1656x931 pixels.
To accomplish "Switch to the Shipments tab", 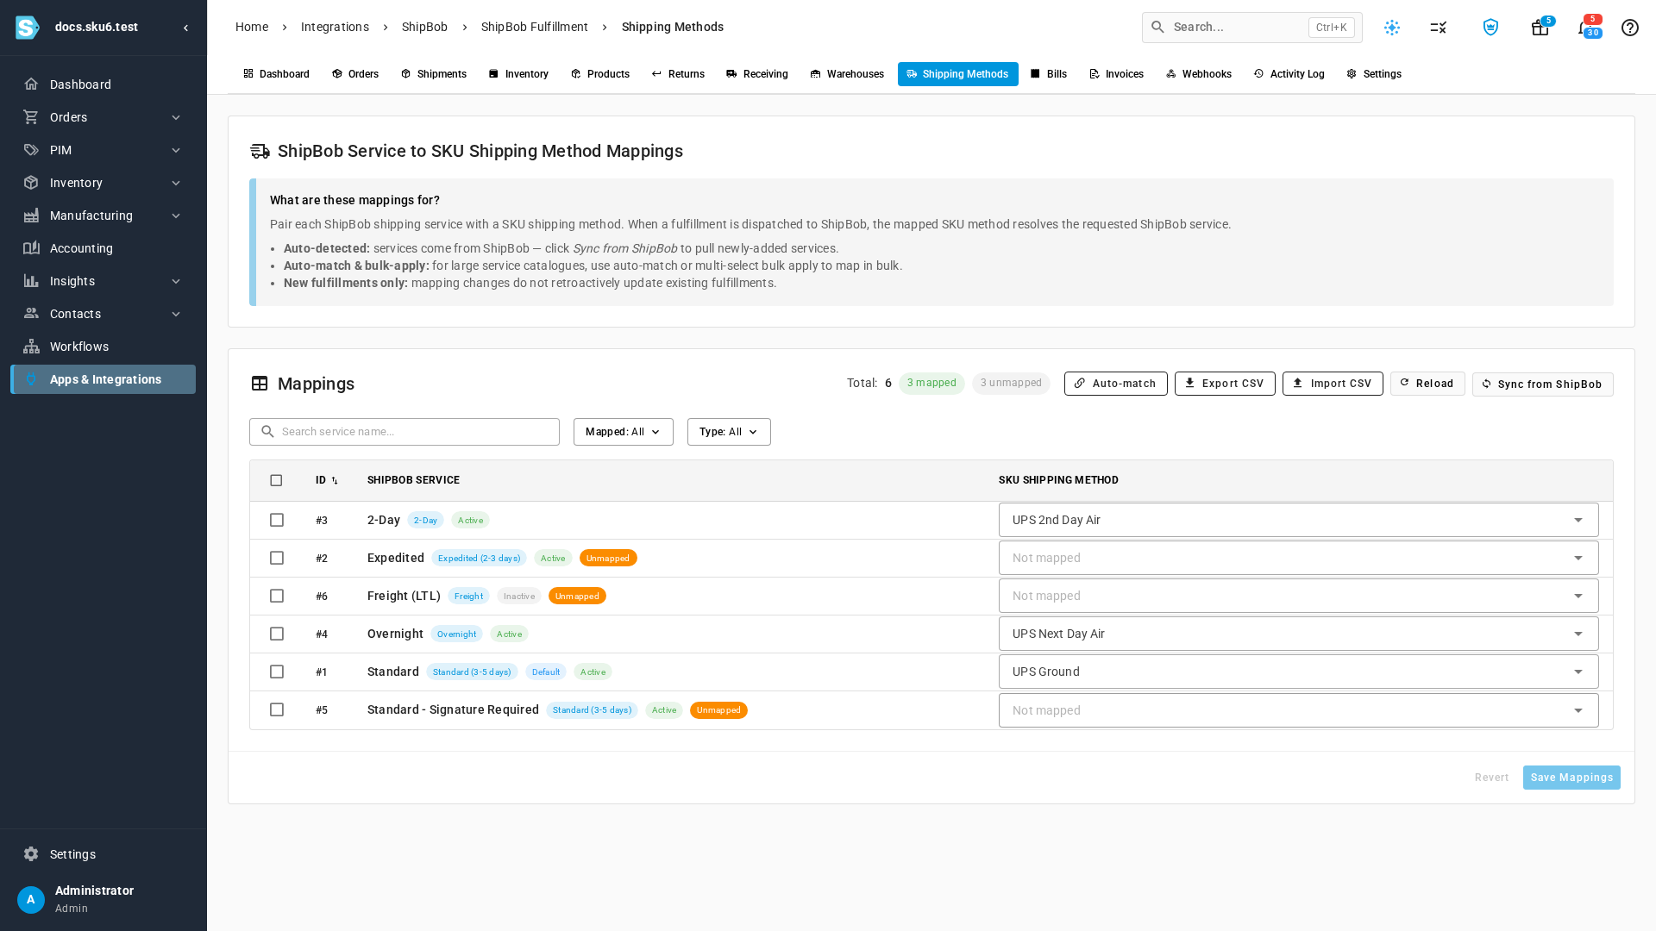I will tap(434, 74).
